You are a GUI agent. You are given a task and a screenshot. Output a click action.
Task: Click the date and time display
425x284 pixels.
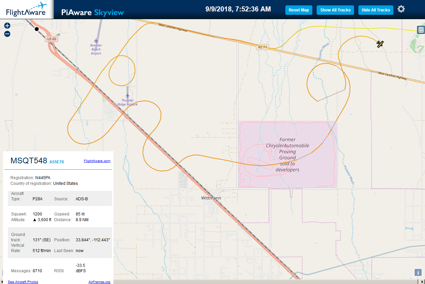[x=238, y=9]
